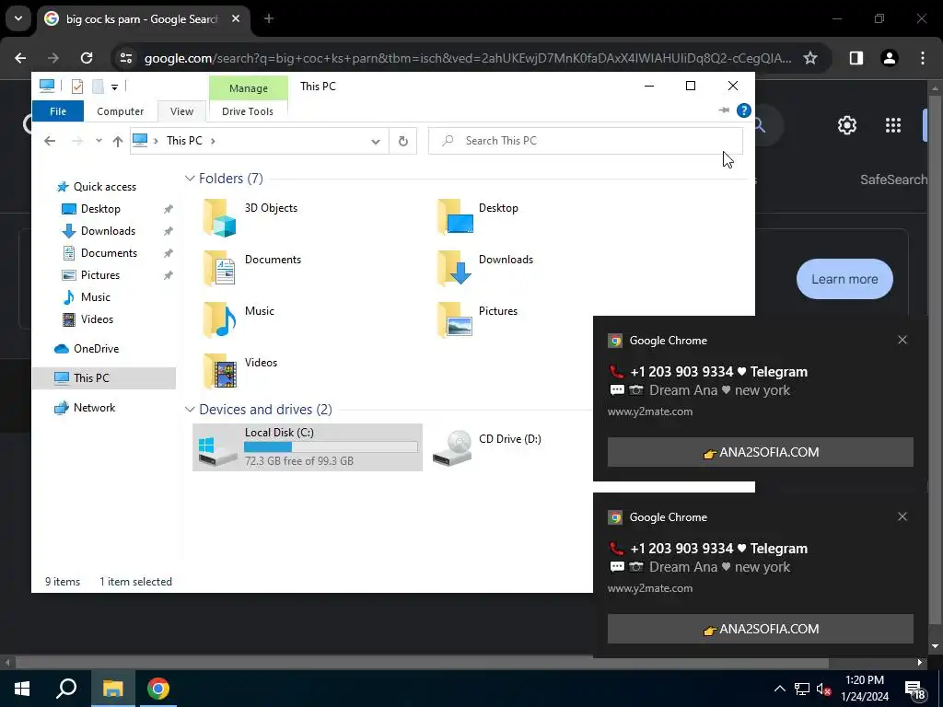Screen dimensions: 943x707
Task: View site information icon in address bar
Action: (125, 58)
